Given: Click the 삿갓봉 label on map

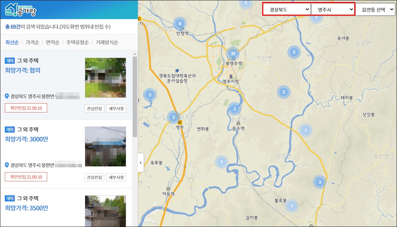Looking at the screenshot, I should (368, 115).
